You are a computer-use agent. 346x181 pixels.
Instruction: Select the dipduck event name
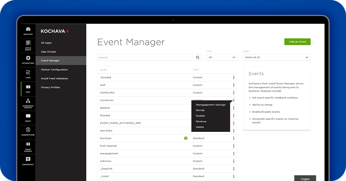click(x=105, y=108)
